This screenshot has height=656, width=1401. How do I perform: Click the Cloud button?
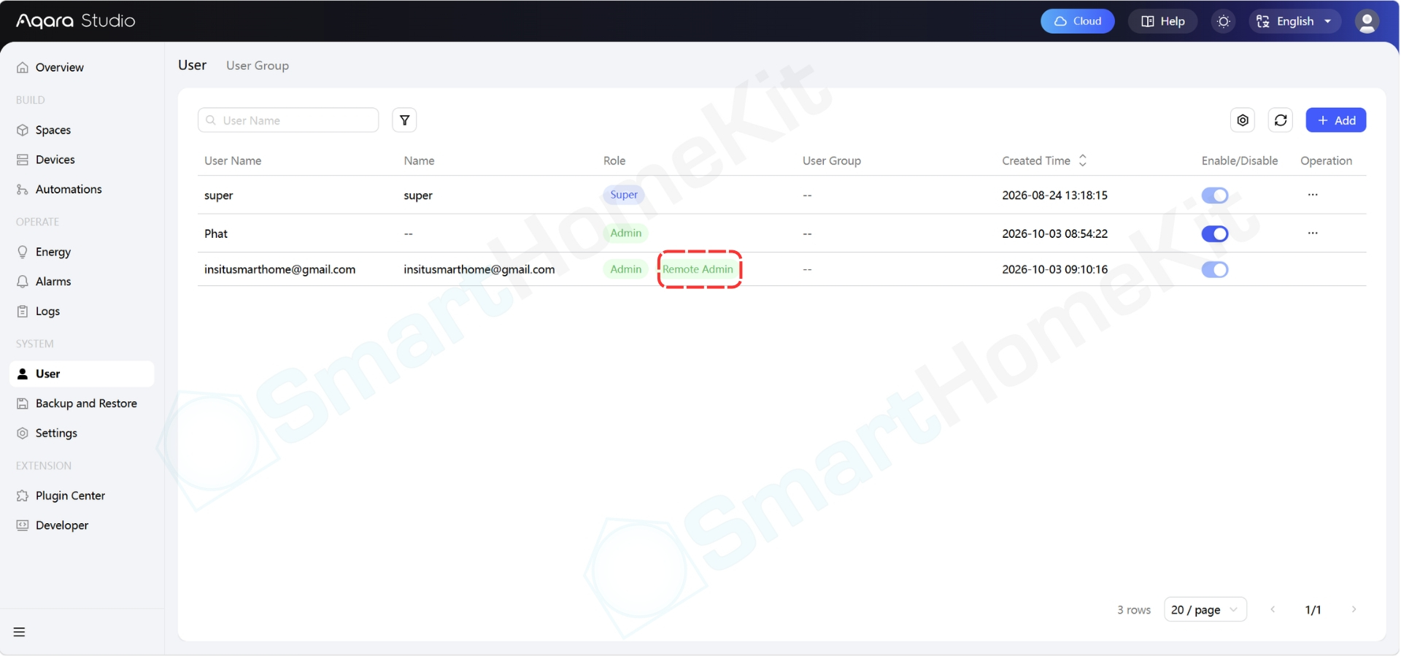1077,21
